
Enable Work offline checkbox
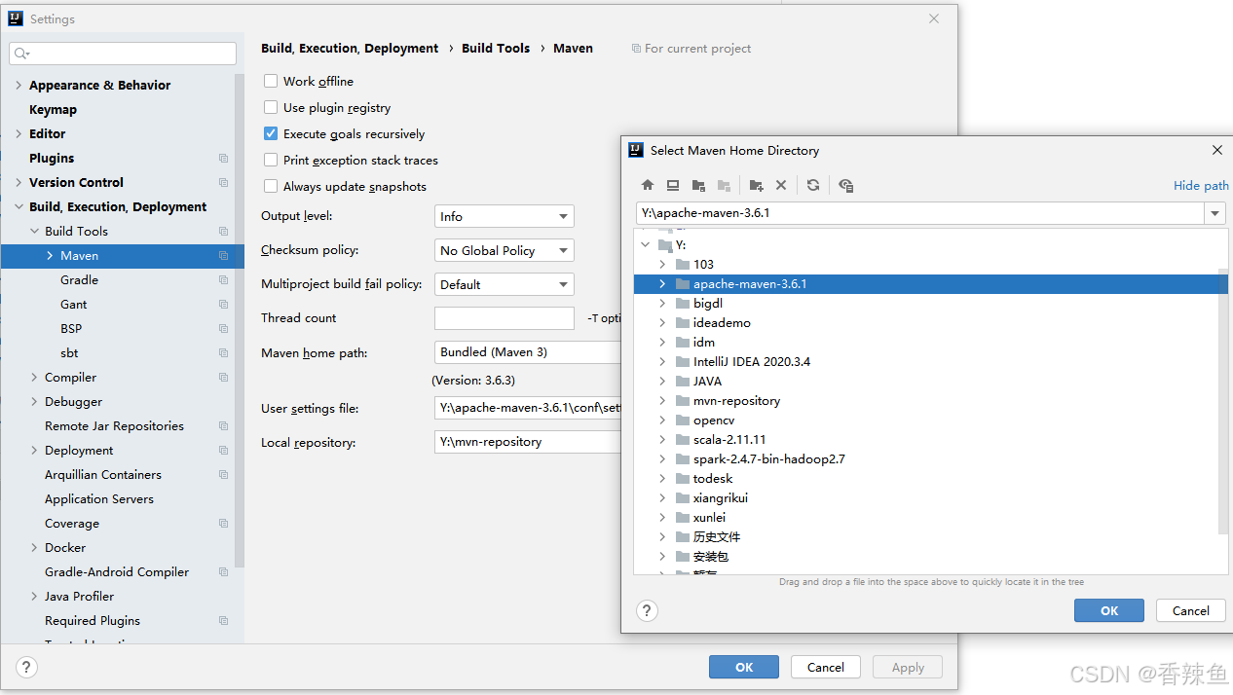pyautogui.click(x=271, y=81)
